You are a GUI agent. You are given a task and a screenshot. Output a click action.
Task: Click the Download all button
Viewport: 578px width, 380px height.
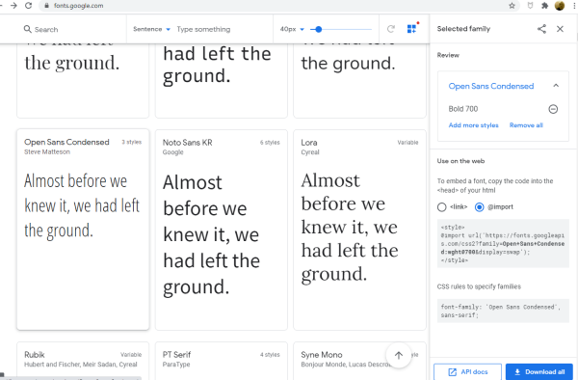(539, 371)
